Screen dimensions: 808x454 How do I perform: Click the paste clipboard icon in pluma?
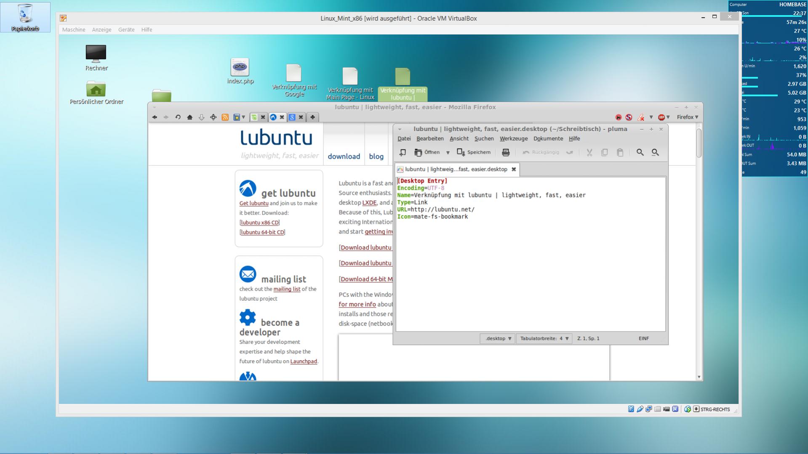pyautogui.click(x=620, y=152)
